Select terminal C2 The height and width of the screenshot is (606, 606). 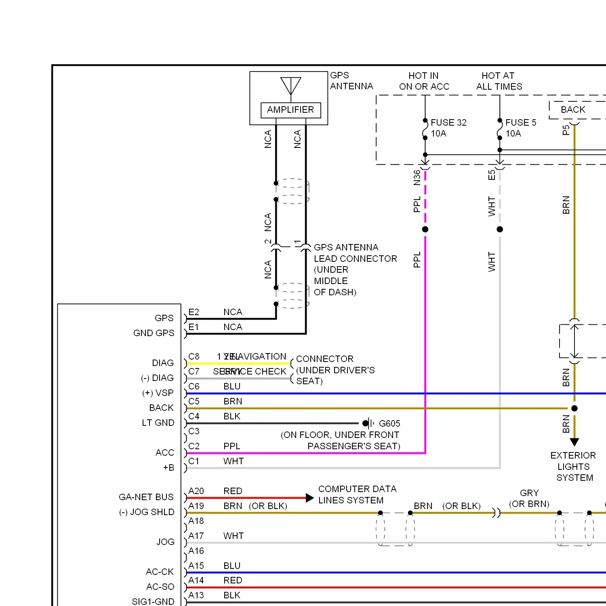[194, 446]
